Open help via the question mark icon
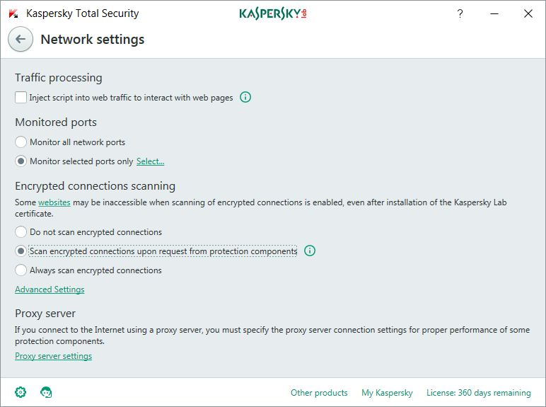Image resolution: width=546 pixels, height=407 pixels. [460, 13]
